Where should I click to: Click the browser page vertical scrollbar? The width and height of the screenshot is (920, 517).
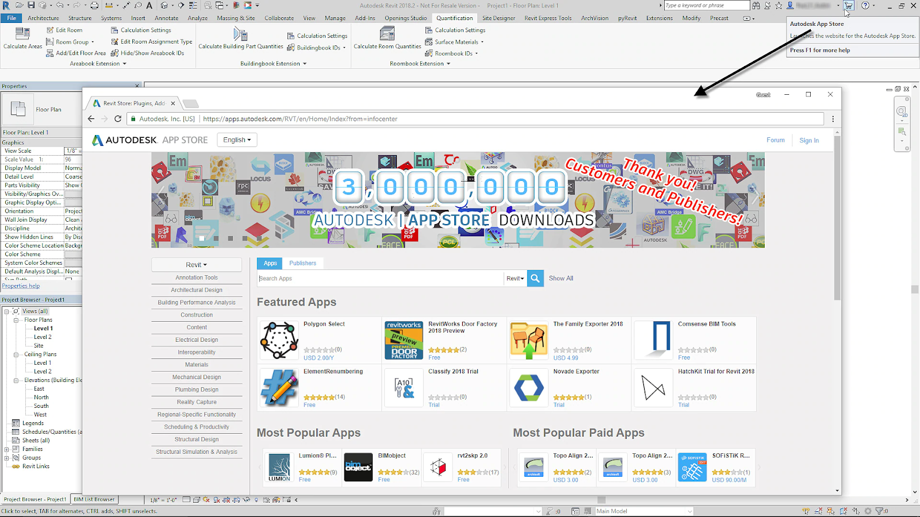point(837,218)
